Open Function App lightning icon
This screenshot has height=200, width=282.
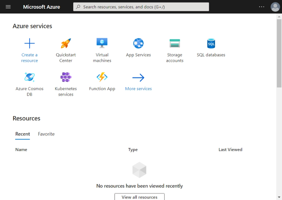pos(102,77)
